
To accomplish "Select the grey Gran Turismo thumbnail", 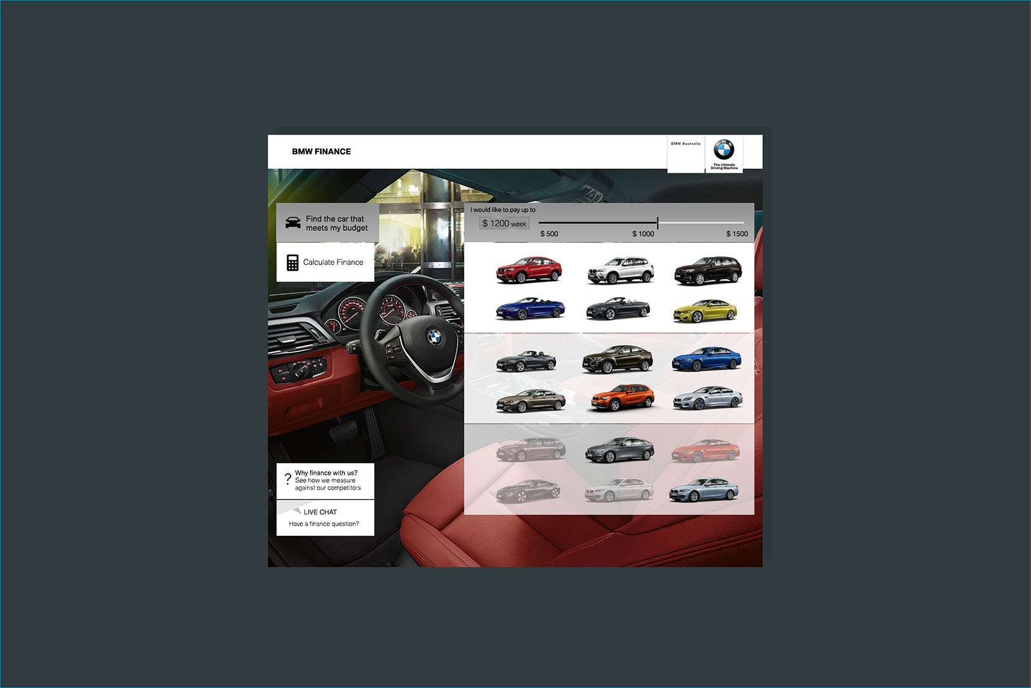I will (x=620, y=449).
